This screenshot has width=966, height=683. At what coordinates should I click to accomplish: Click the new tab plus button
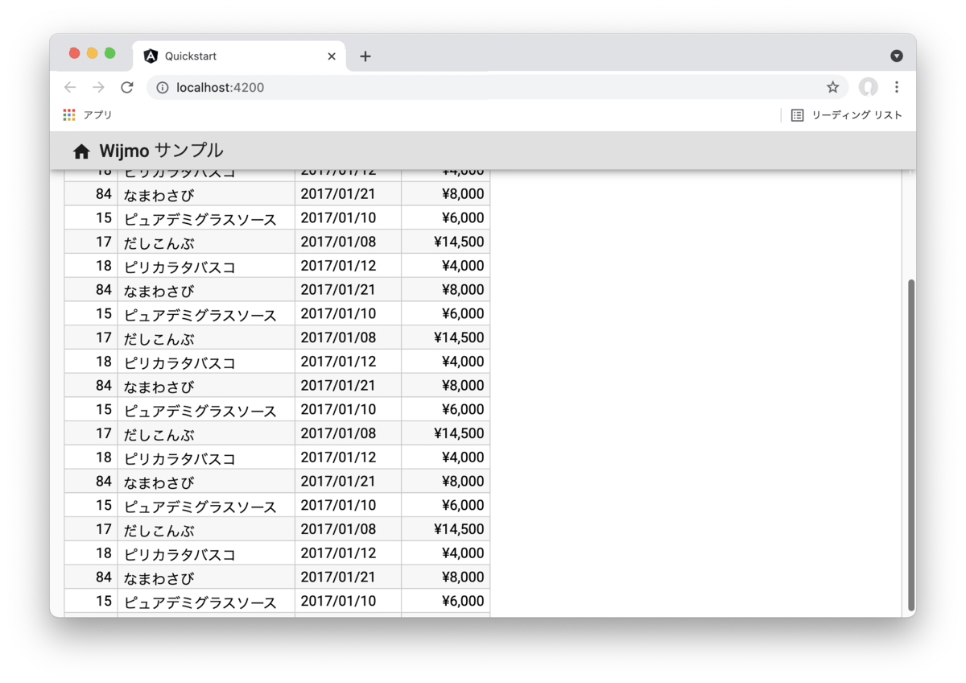coord(365,56)
